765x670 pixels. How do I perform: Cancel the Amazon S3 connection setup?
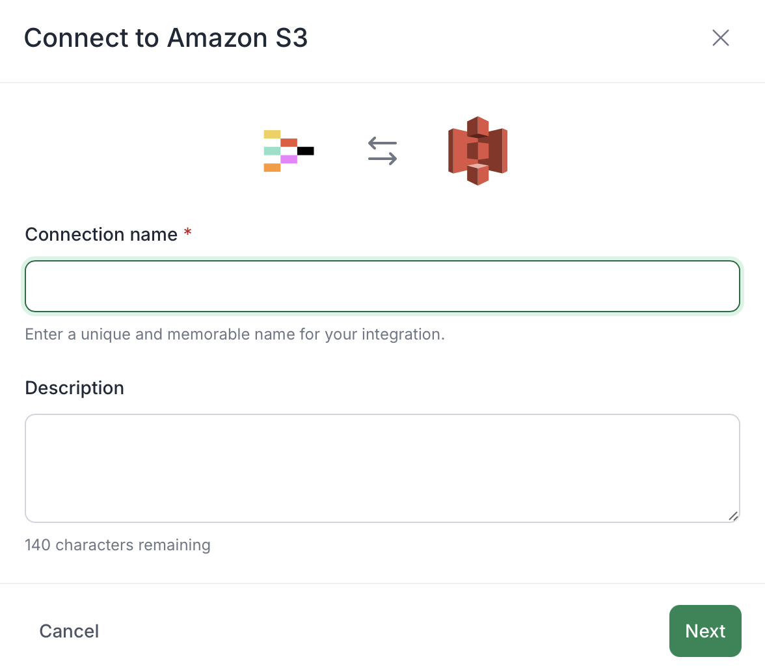click(69, 631)
